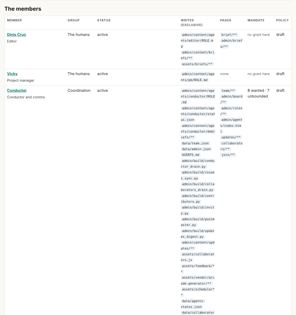Click the MANDATE column header
The image size is (296, 315).
coord(256,20)
